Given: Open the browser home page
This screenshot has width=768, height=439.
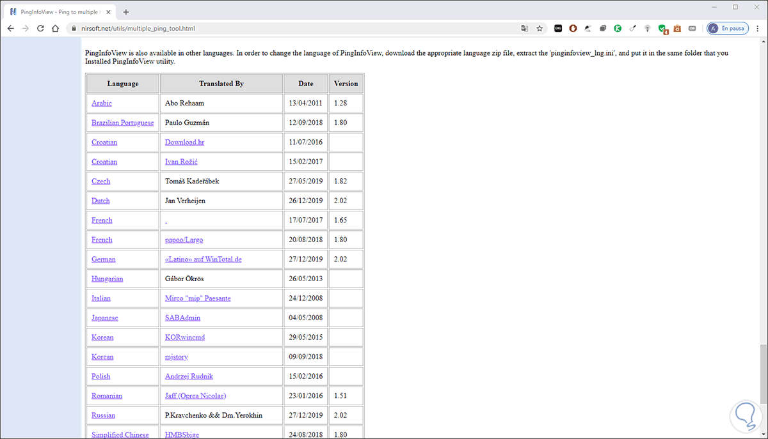Looking at the screenshot, I should click(56, 28).
